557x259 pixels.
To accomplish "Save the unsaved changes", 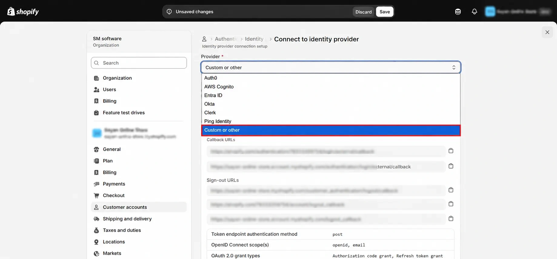I will 385,12.
